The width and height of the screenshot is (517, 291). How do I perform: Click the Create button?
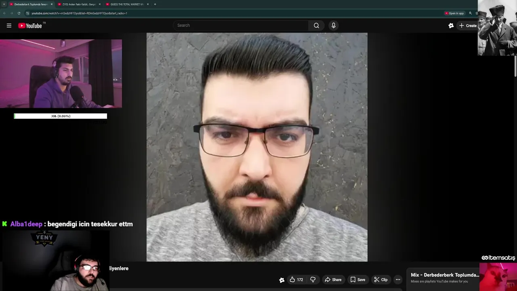[x=468, y=25]
